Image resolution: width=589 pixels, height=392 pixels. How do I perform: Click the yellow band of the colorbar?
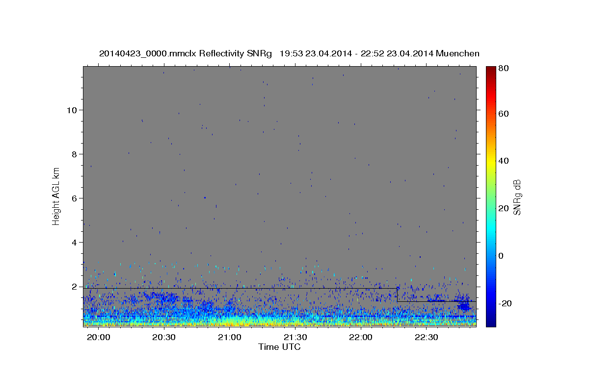490,162
